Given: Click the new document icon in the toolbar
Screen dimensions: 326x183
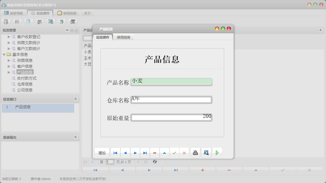Looking at the screenshot, I should 29,21.
